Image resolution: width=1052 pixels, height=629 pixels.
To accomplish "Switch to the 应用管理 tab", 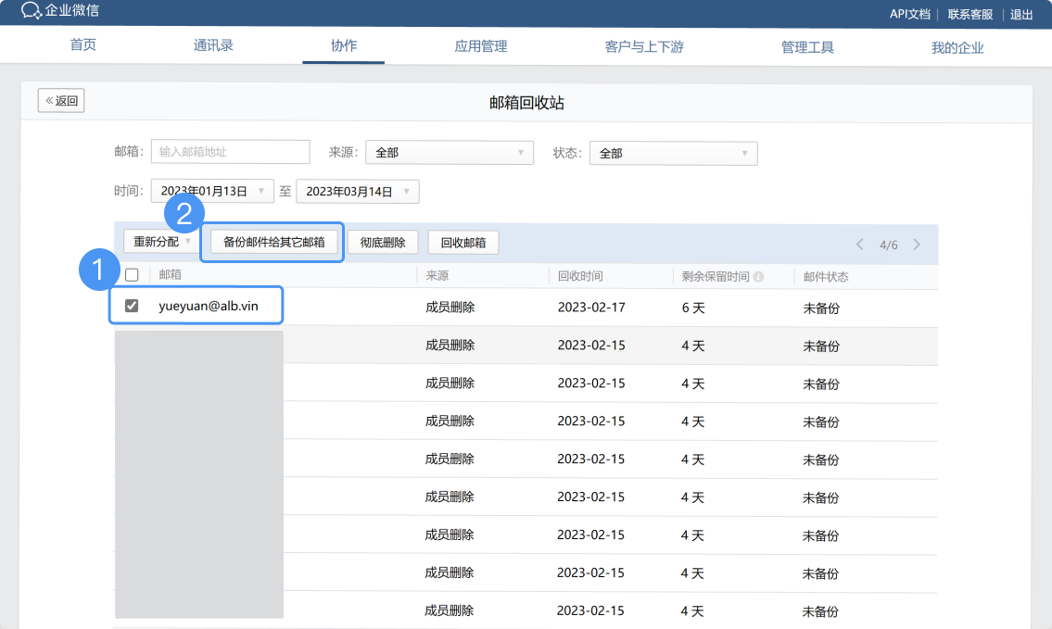I will click(x=480, y=44).
